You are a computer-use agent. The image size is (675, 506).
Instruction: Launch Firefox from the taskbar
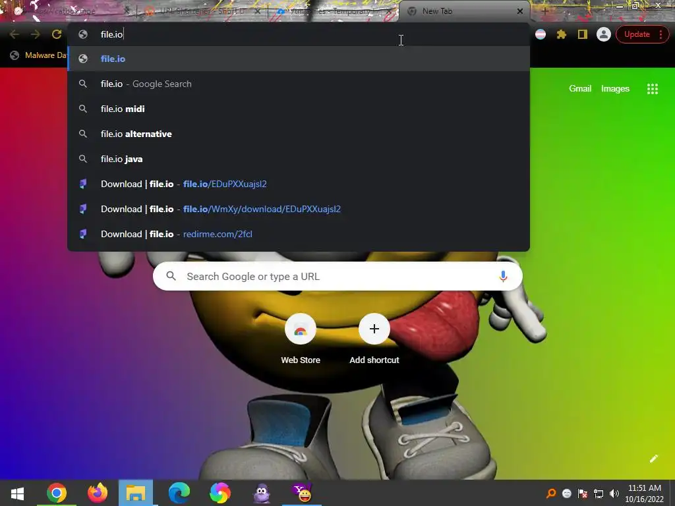pyautogui.click(x=98, y=493)
